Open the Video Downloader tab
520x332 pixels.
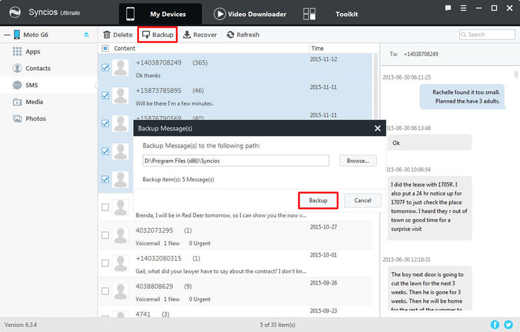click(250, 14)
